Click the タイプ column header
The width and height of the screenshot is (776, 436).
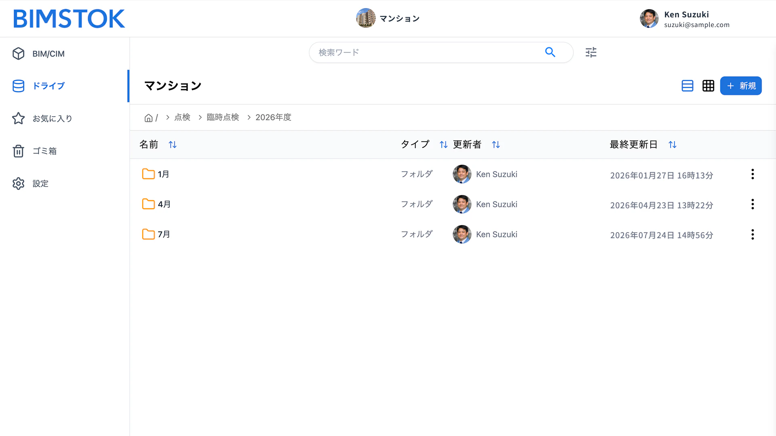415,145
